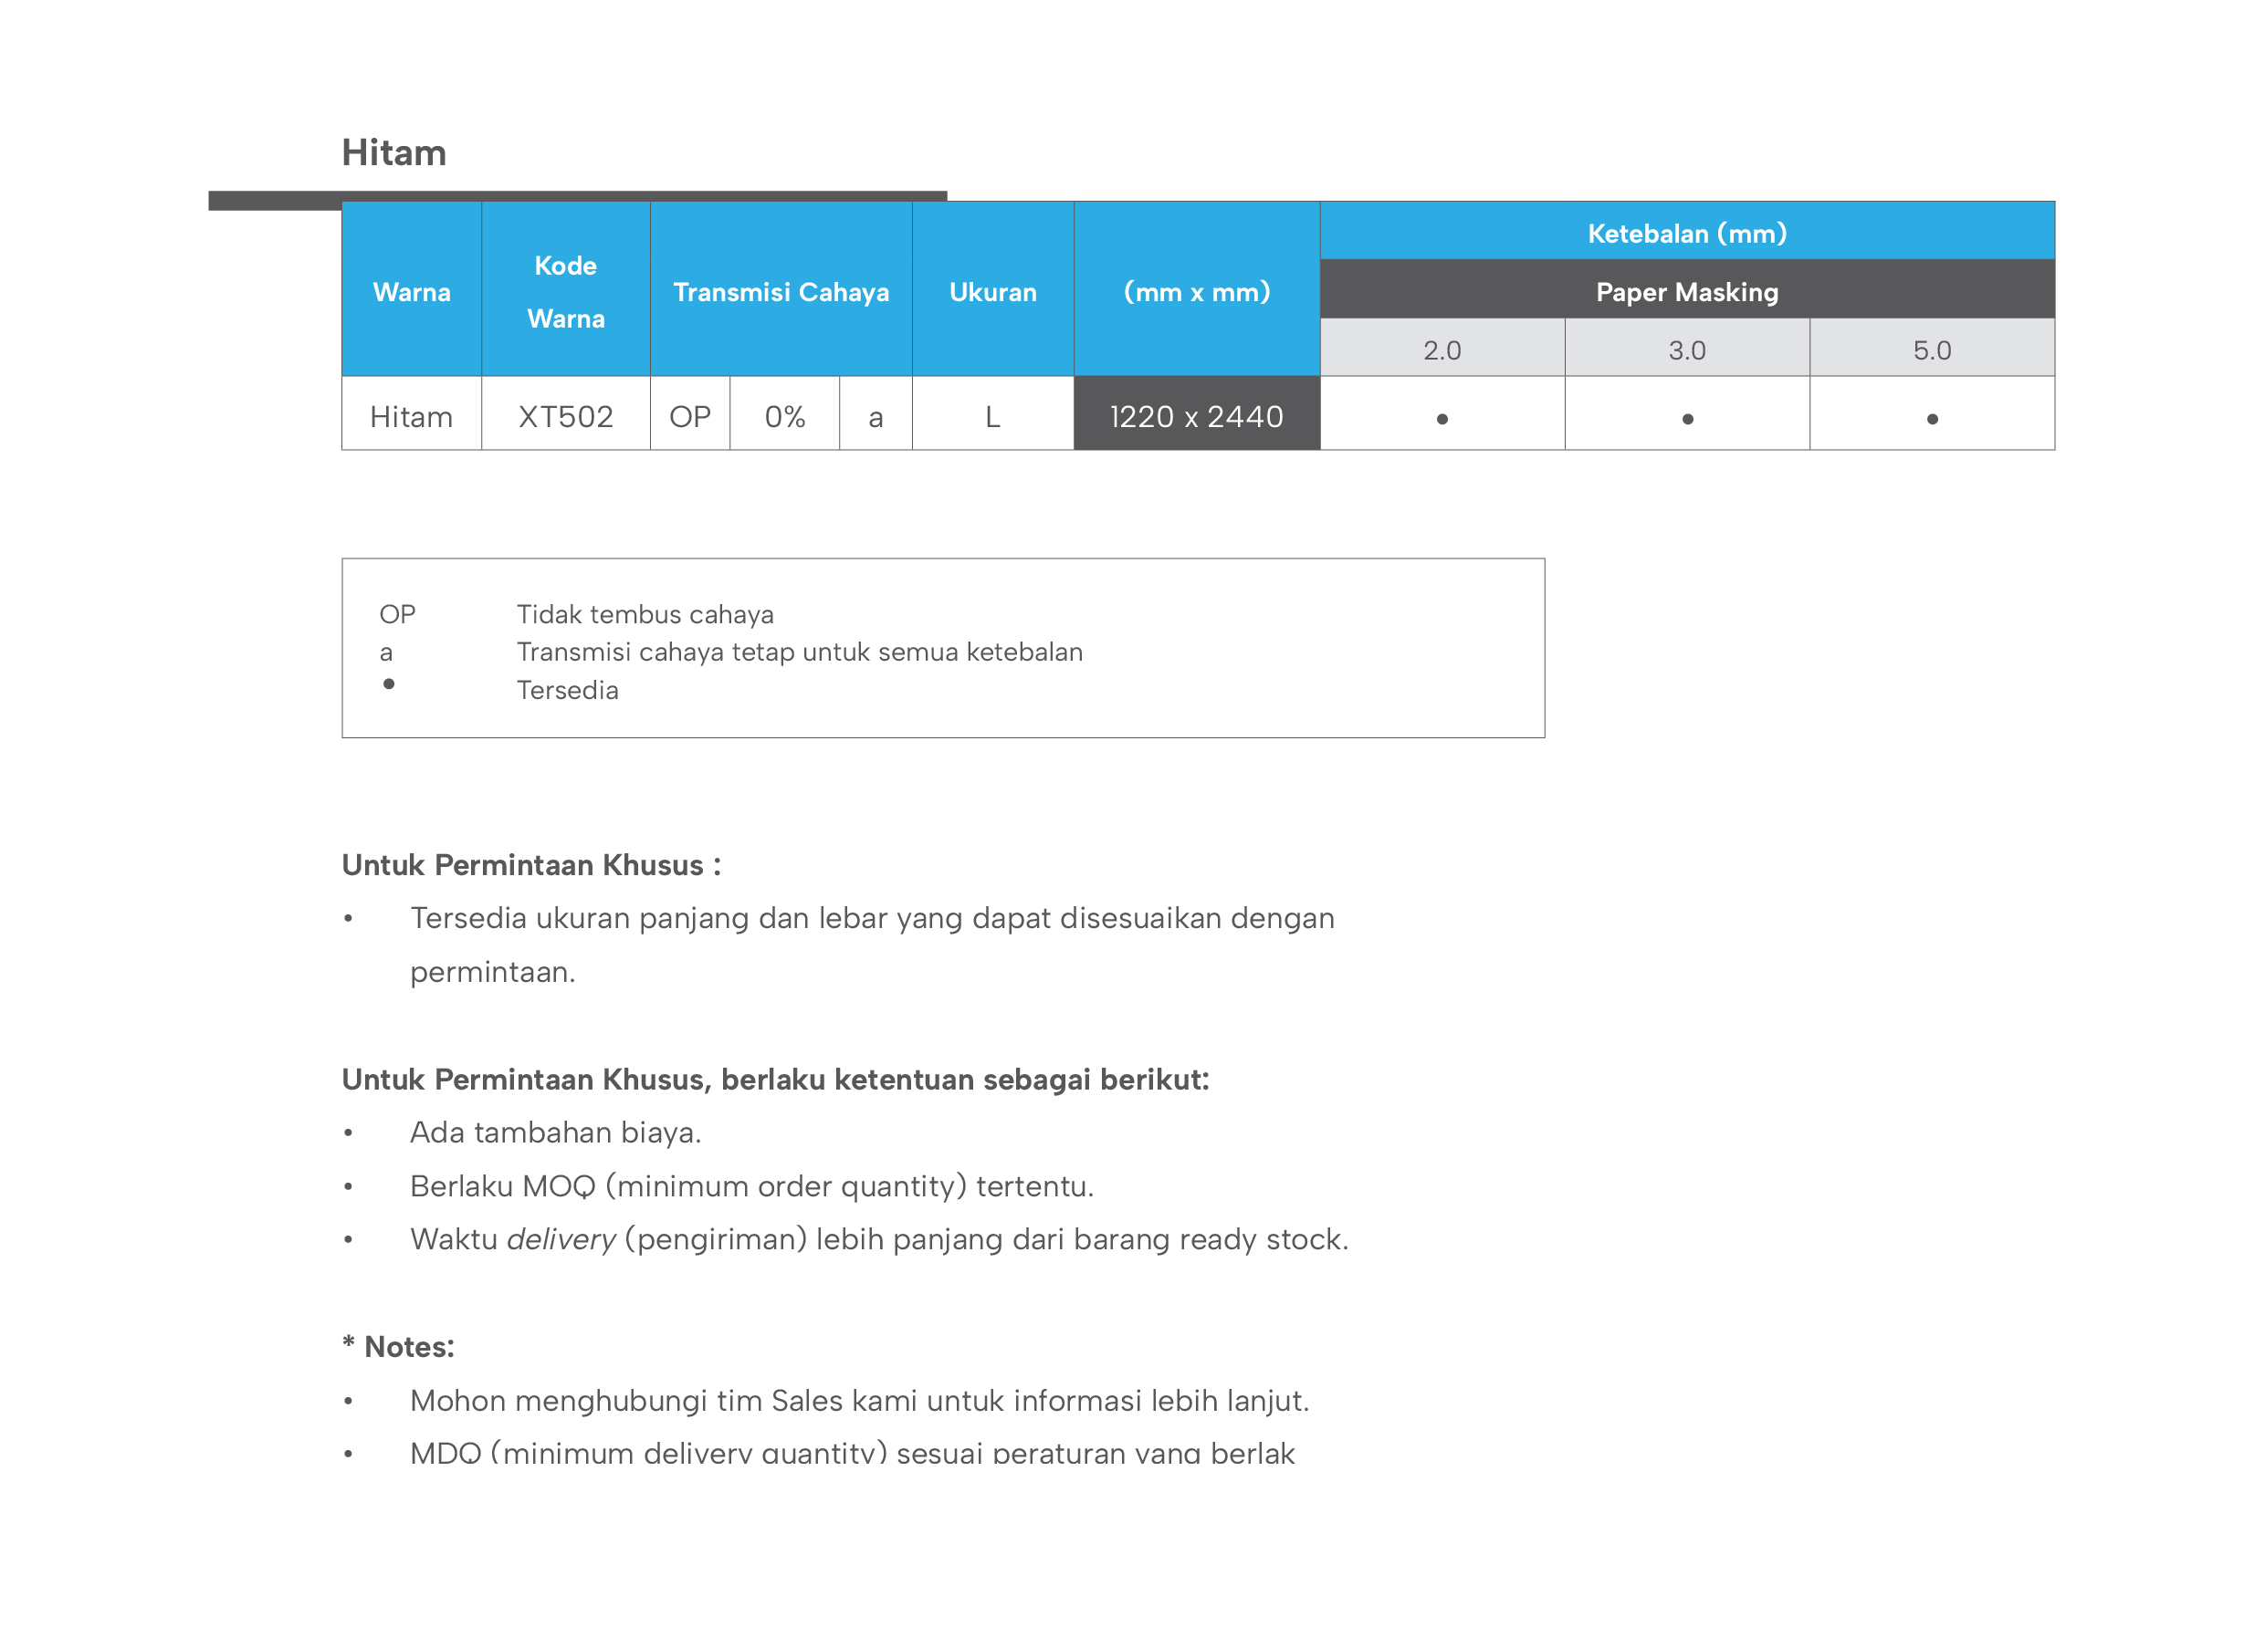Click the 'Ukuran' column header
Viewport: 2265px width, 1628px height.
pyautogui.click(x=992, y=291)
